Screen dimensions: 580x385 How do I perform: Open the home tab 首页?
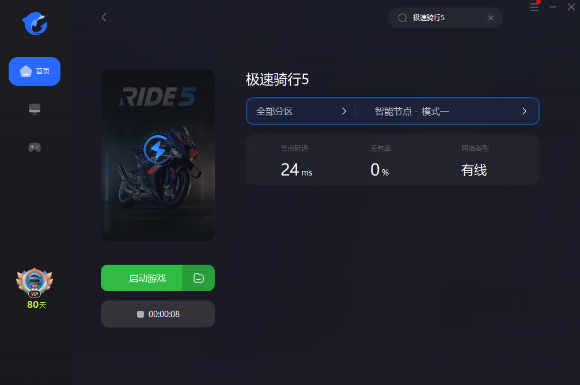35,71
